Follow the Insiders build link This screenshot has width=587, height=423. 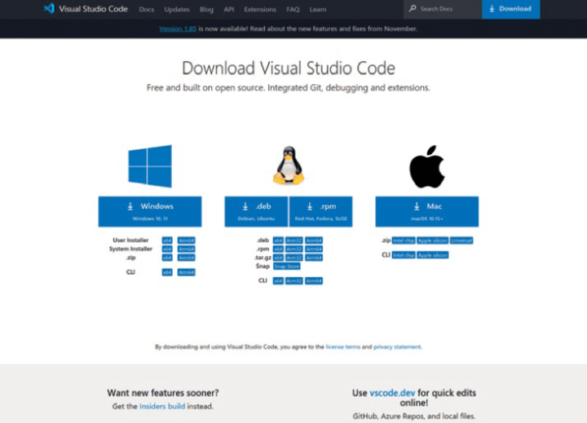[x=164, y=406]
